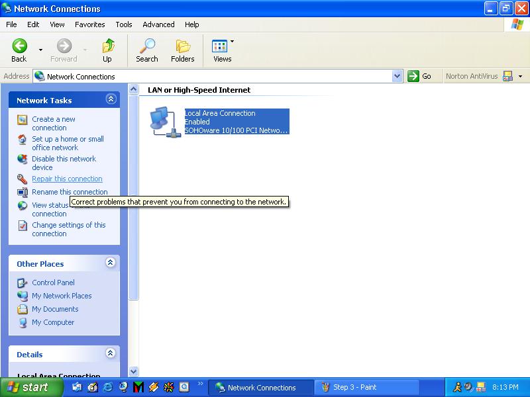Click the My Network Places icon

coord(23,296)
